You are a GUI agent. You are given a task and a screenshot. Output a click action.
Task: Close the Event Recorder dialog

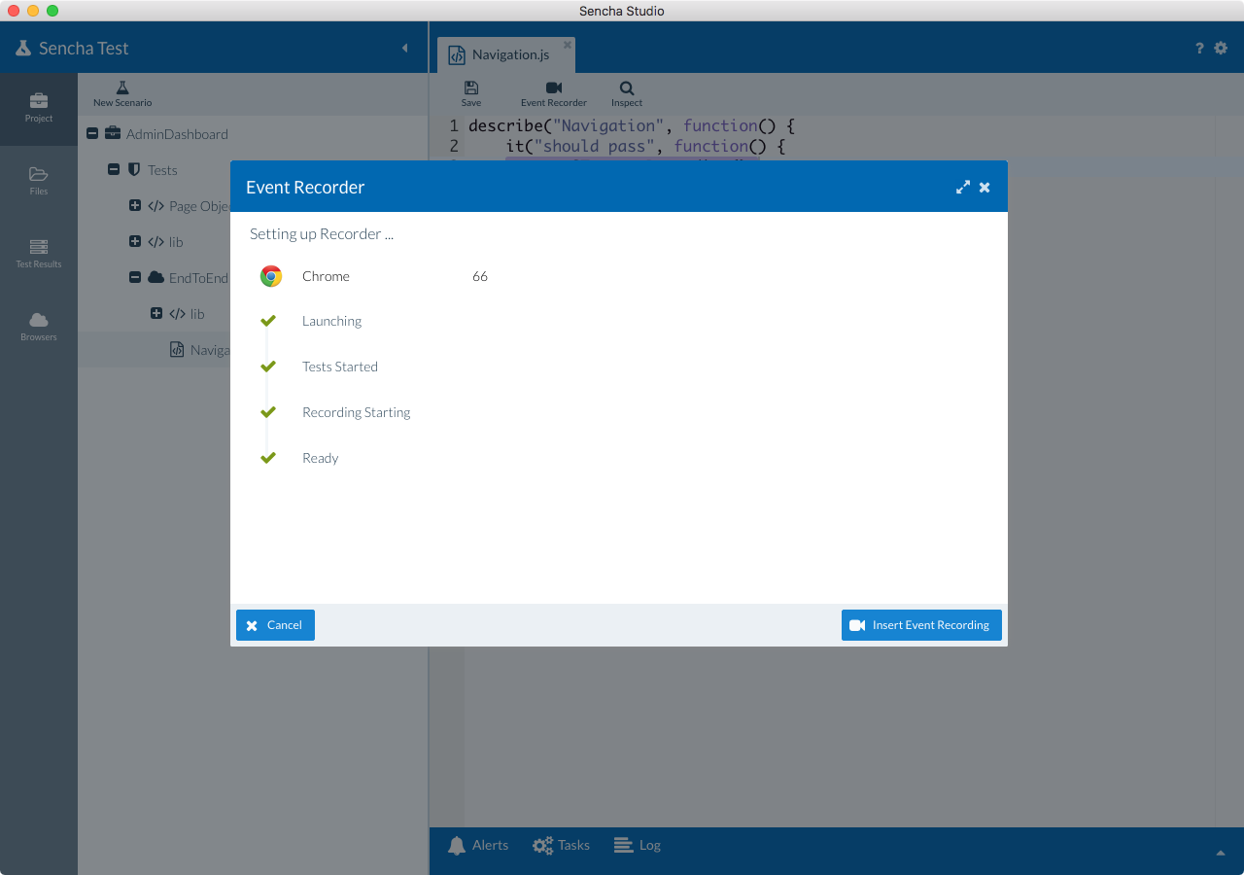[985, 187]
